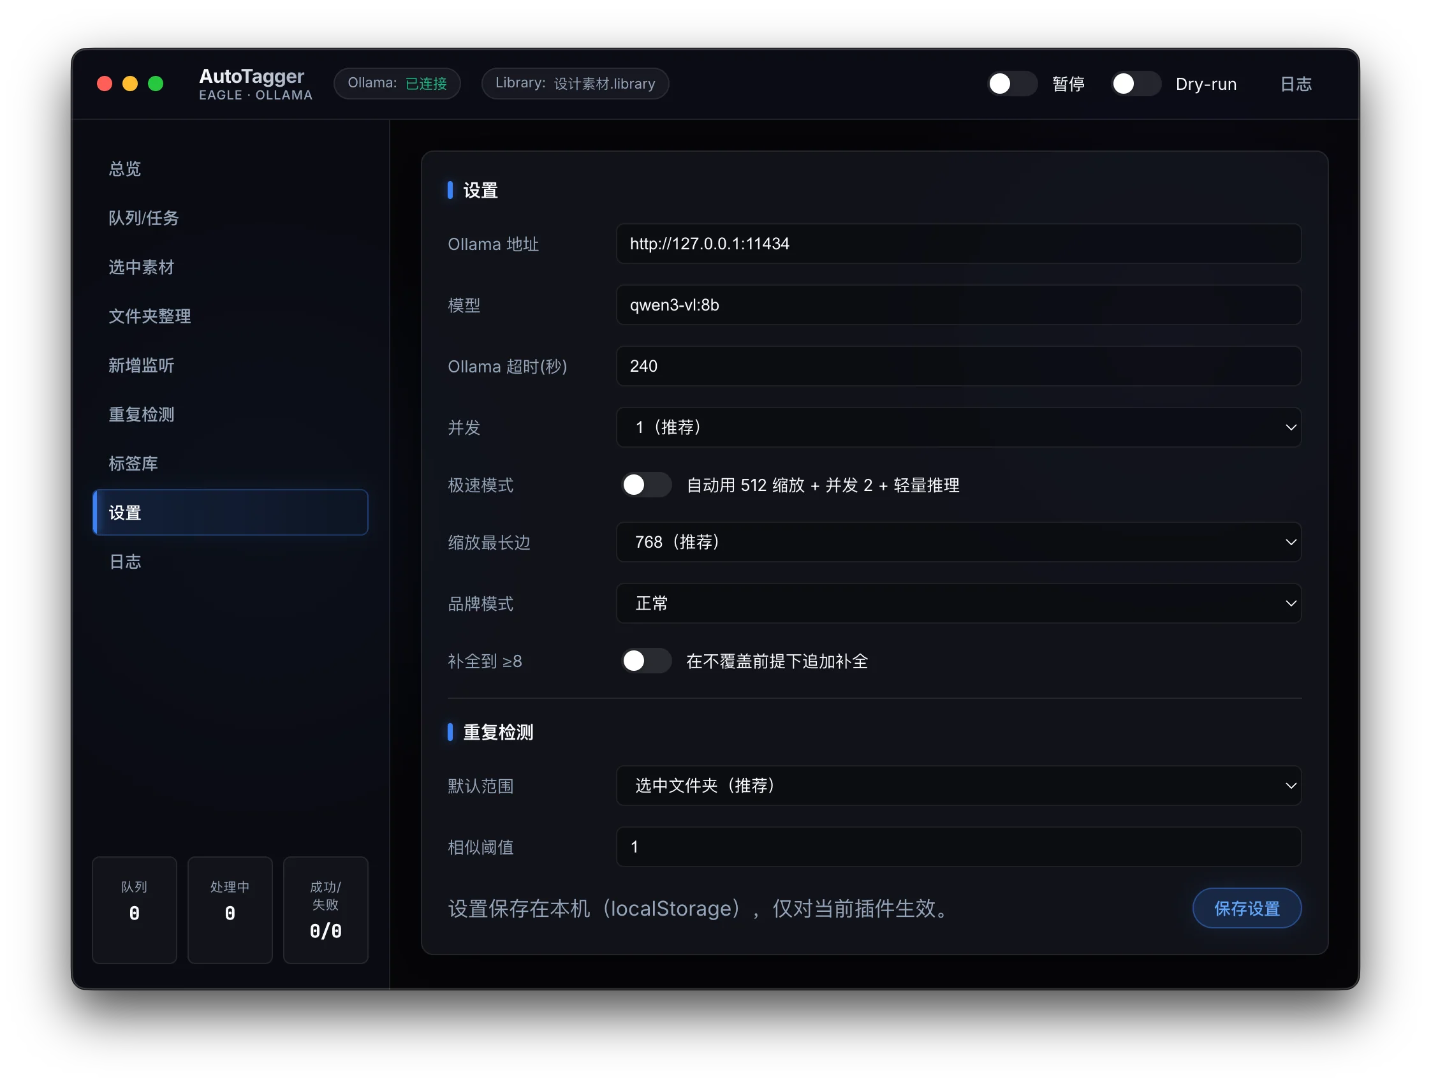Viewport: 1431px width, 1084px height.
Task: Expand the 缩放最长边 dropdown
Action: (958, 542)
